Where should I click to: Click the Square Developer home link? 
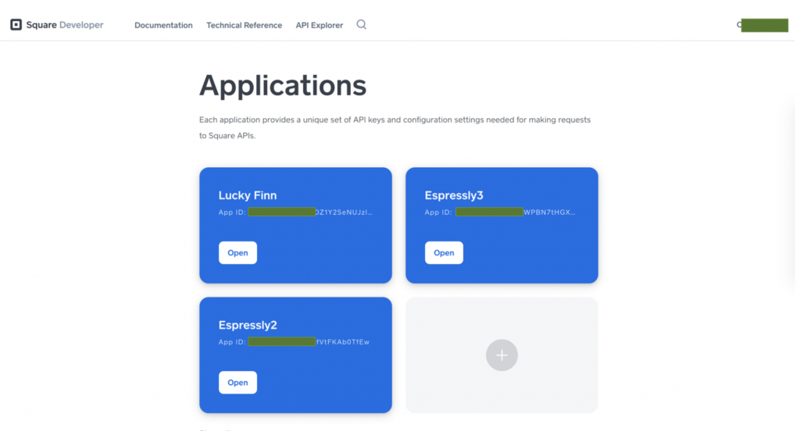tap(56, 24)
